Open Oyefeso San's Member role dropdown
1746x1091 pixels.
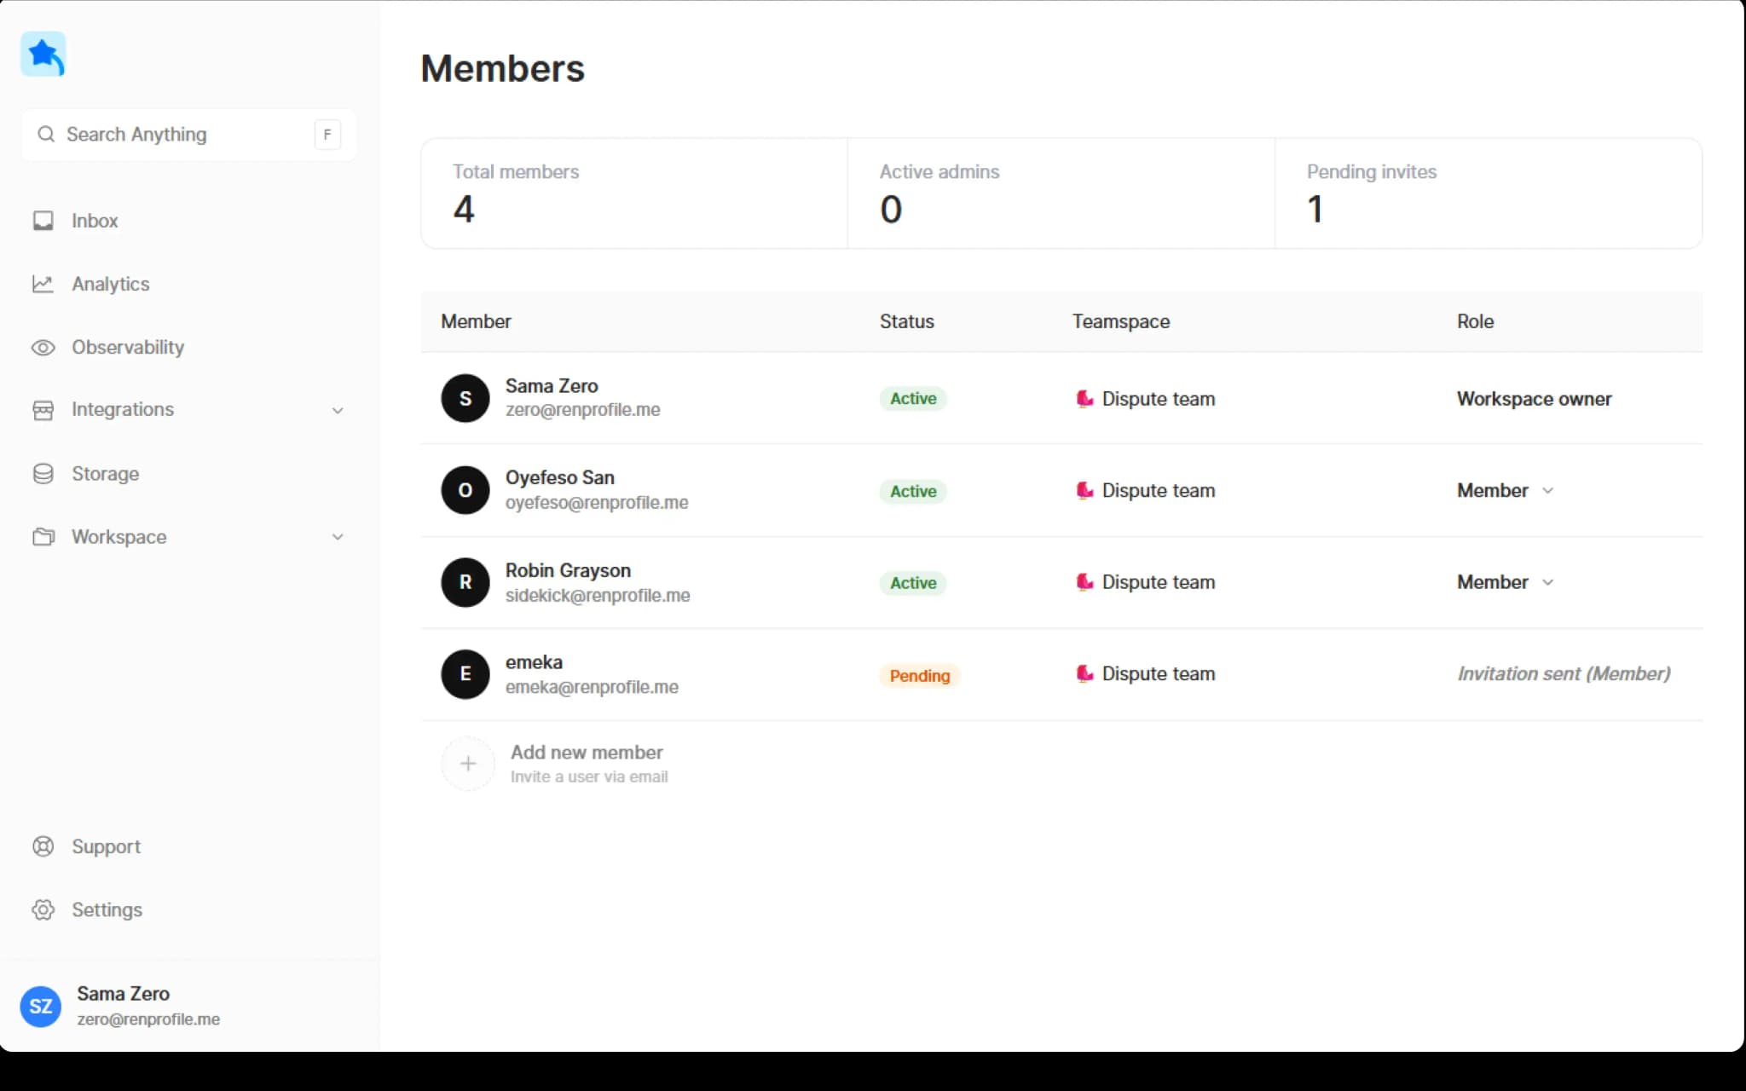(x=1505, y=491)
